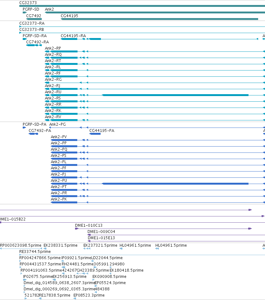The image size is (265, 300).
Task: Click the RE17838.5prime EST label
Action: [x=54, y=295]
